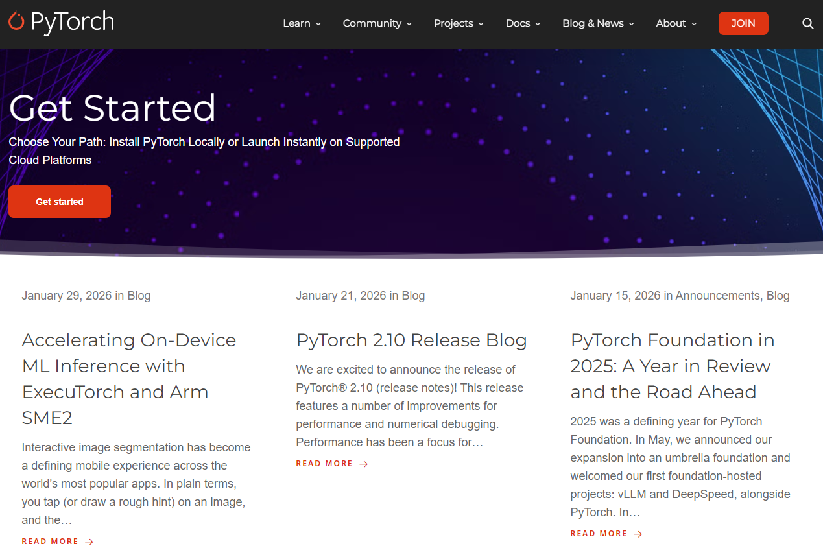Click the January 21, 2026 date text
The width and height of the screenshot is (823, 548).
tap(341, 296)
